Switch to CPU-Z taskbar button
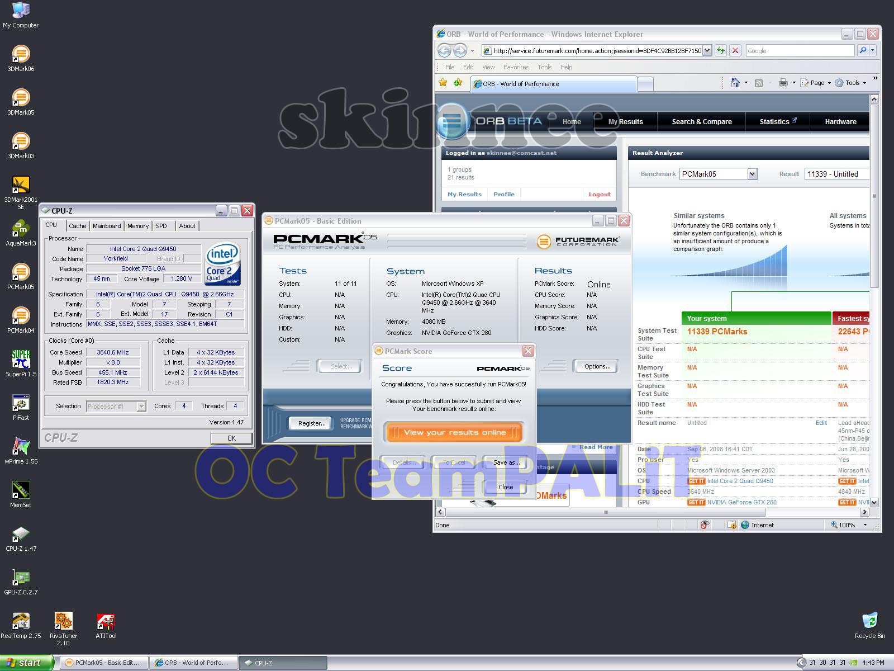Viewport: 894px width, 671px height. (283, 663)
